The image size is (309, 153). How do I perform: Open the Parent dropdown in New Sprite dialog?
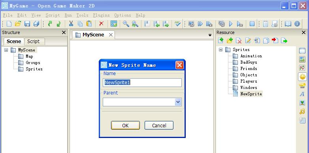click(178, 102)
